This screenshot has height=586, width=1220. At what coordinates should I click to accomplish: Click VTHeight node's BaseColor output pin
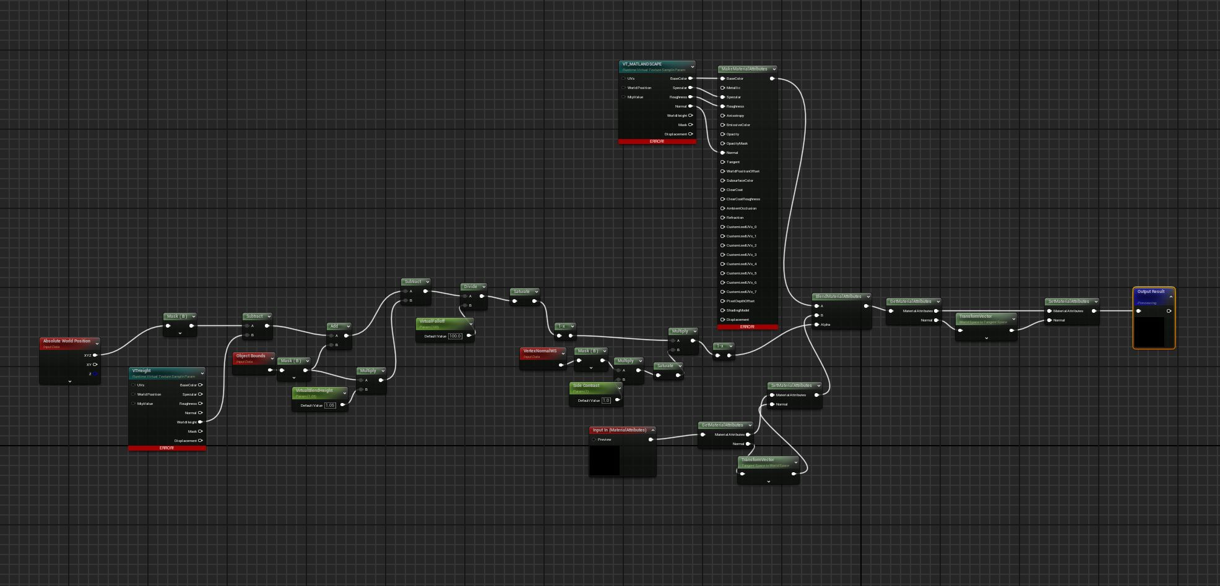coord(200,385)
